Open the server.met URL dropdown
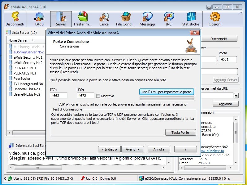 [x=236, y=96]
